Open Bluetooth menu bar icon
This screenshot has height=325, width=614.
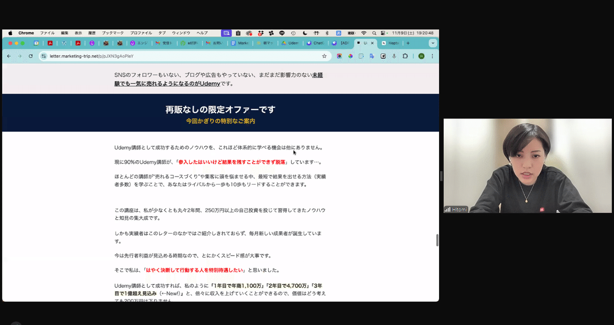coord(327,33)
